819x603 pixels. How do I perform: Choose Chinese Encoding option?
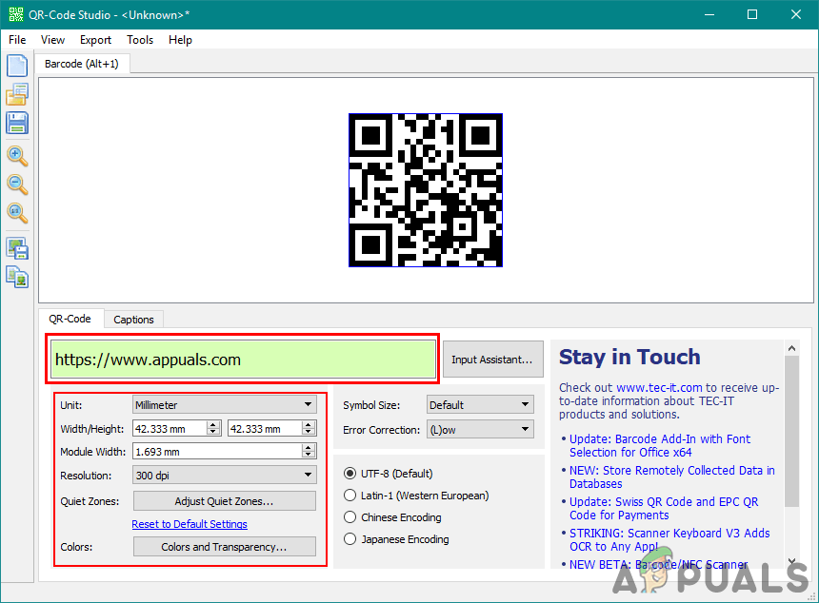pyautogui.click(x=350, y=517)
